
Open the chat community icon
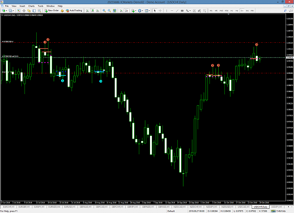(291, 11)
